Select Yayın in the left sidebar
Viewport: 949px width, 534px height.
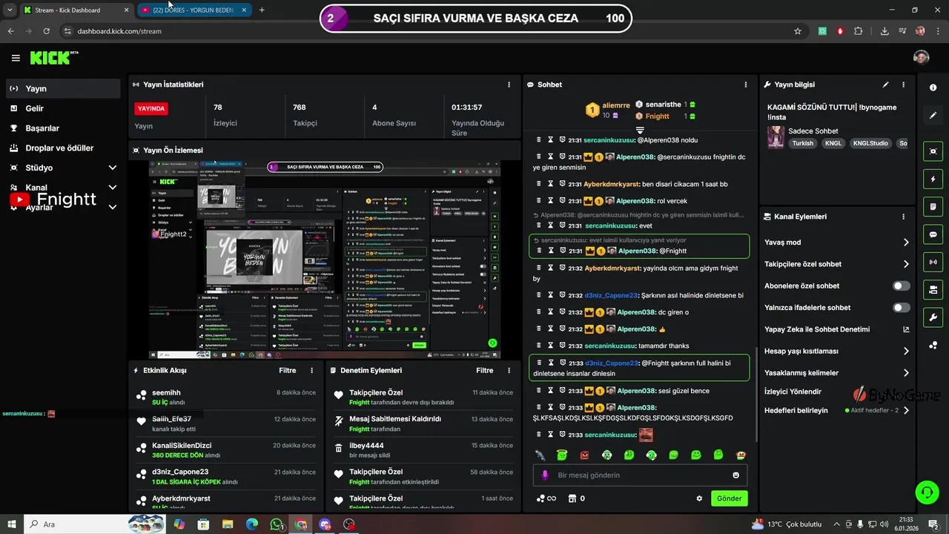(x=63, y=88)
